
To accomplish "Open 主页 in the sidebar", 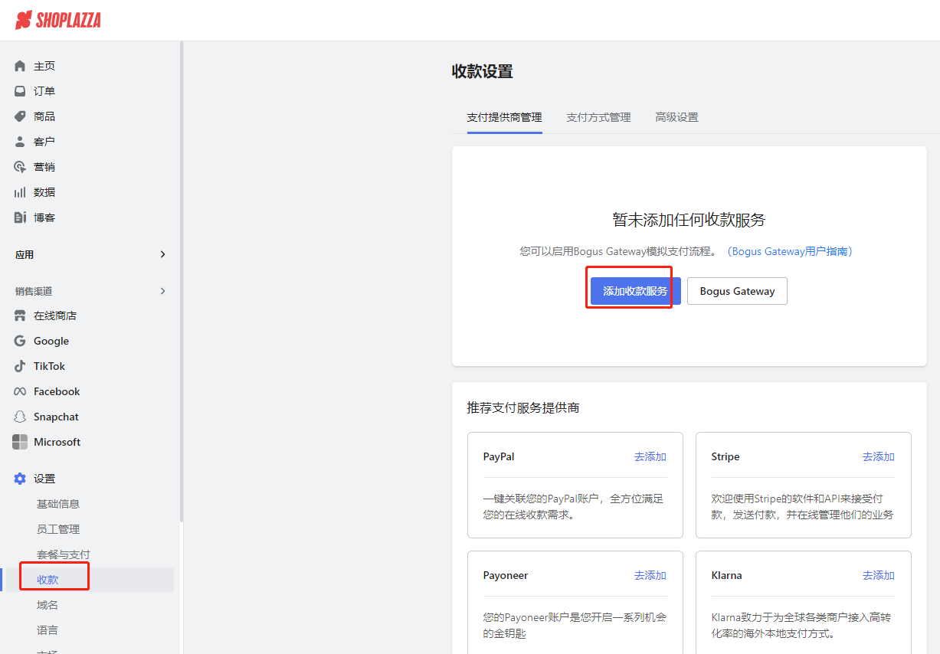I will [x=44, y=66].
